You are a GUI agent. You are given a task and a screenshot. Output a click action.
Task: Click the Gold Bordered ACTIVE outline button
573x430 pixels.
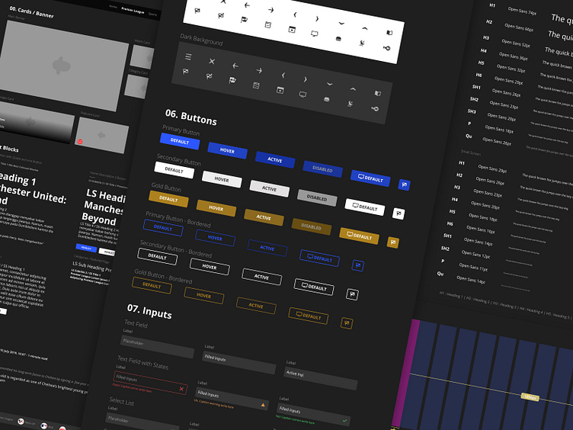click(x=256, y=306)
